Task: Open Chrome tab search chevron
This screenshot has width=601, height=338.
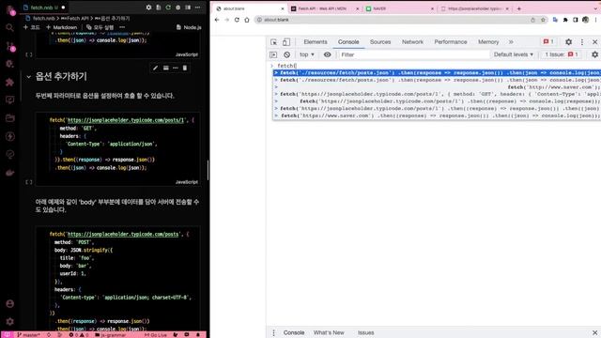Action: pos(595,8)
